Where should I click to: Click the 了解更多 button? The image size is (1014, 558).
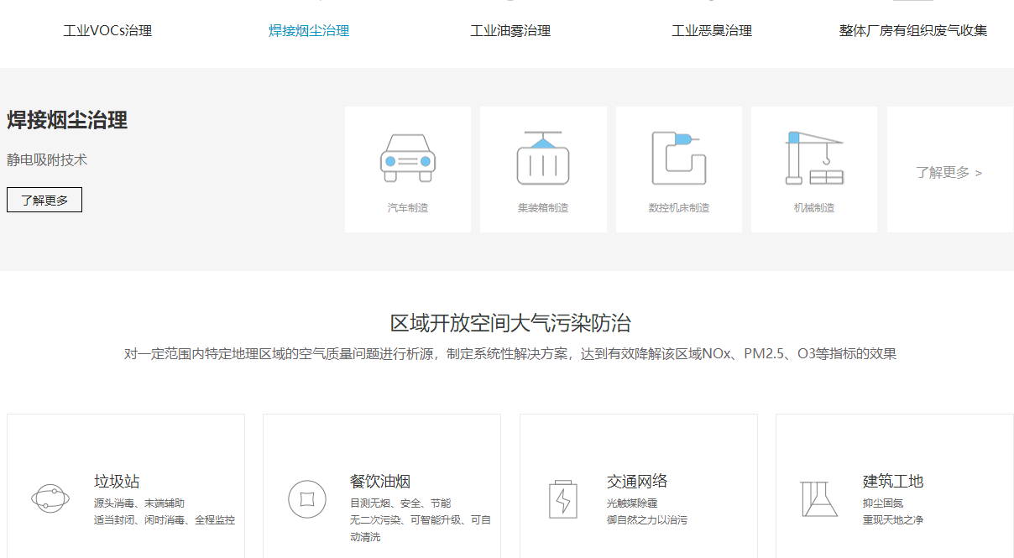pos(44,200)
